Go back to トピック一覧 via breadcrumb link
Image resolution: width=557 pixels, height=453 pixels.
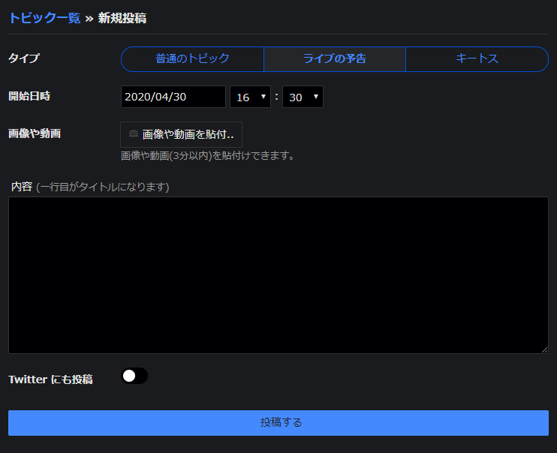click(x=44, y=18)
